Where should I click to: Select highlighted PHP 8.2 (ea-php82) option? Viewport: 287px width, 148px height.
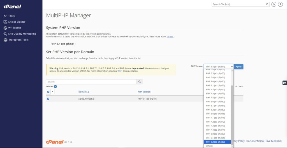pos(217,142)
